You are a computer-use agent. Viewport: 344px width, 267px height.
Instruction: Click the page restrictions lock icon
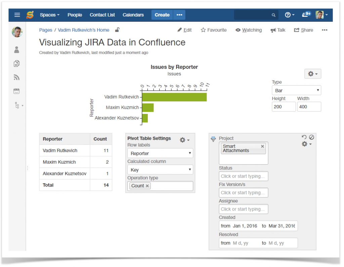[x=117, y=30]
